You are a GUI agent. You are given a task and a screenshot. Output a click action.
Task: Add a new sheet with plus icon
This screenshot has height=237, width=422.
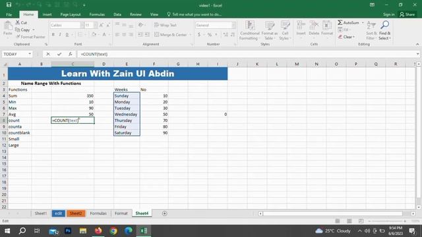click(164, 213)
